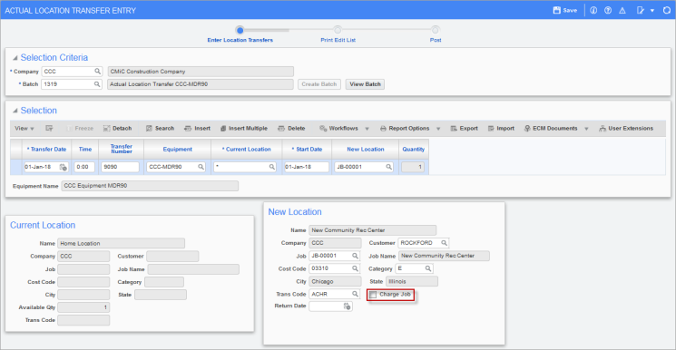Screen dimensions: 676x350
Task: Import data into the Selection table
Action: click(x=501, y=128)
